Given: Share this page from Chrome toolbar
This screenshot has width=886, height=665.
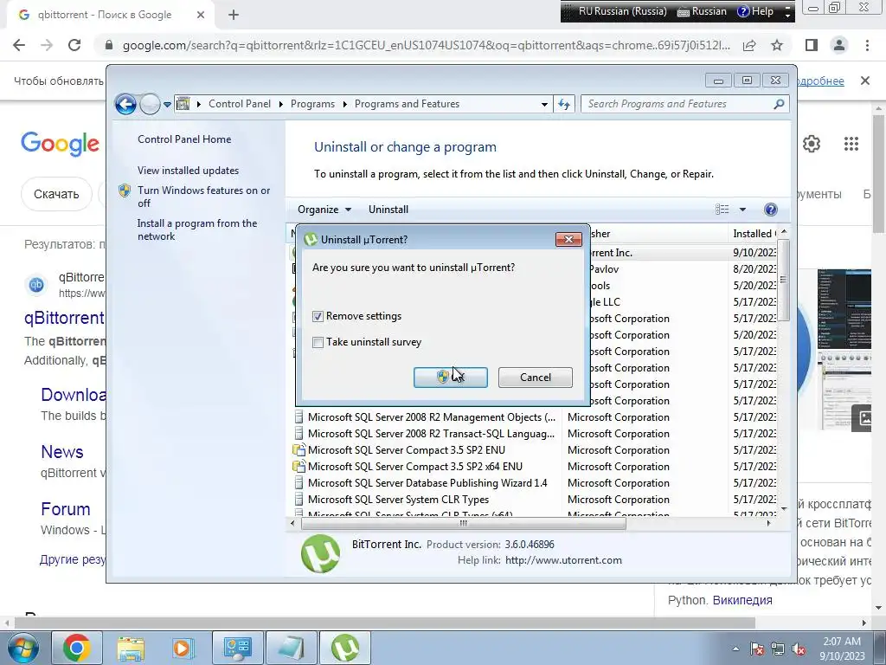Looking at the screenshot, I should point(749,45).
